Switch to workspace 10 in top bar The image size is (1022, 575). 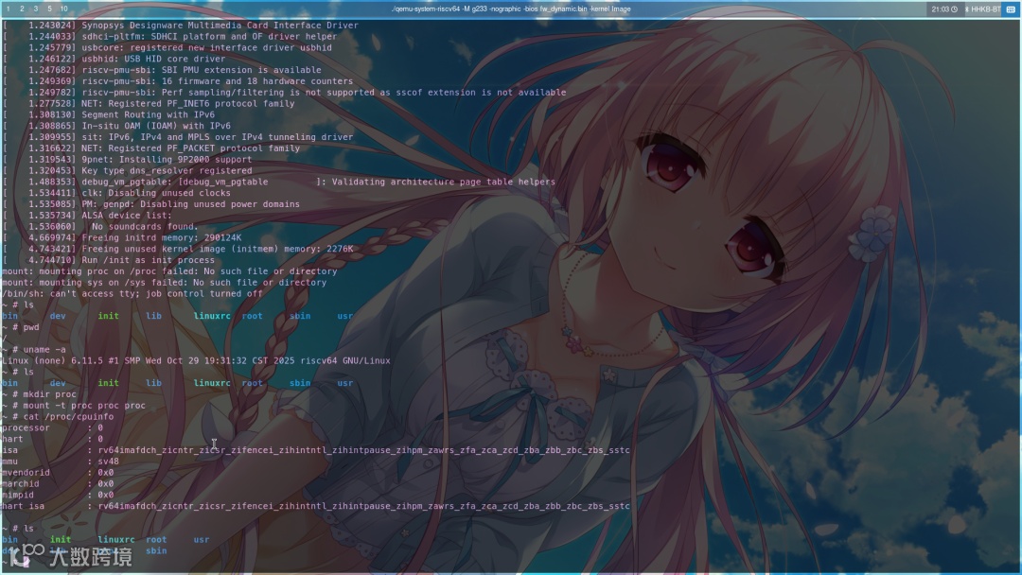(64, 9)
